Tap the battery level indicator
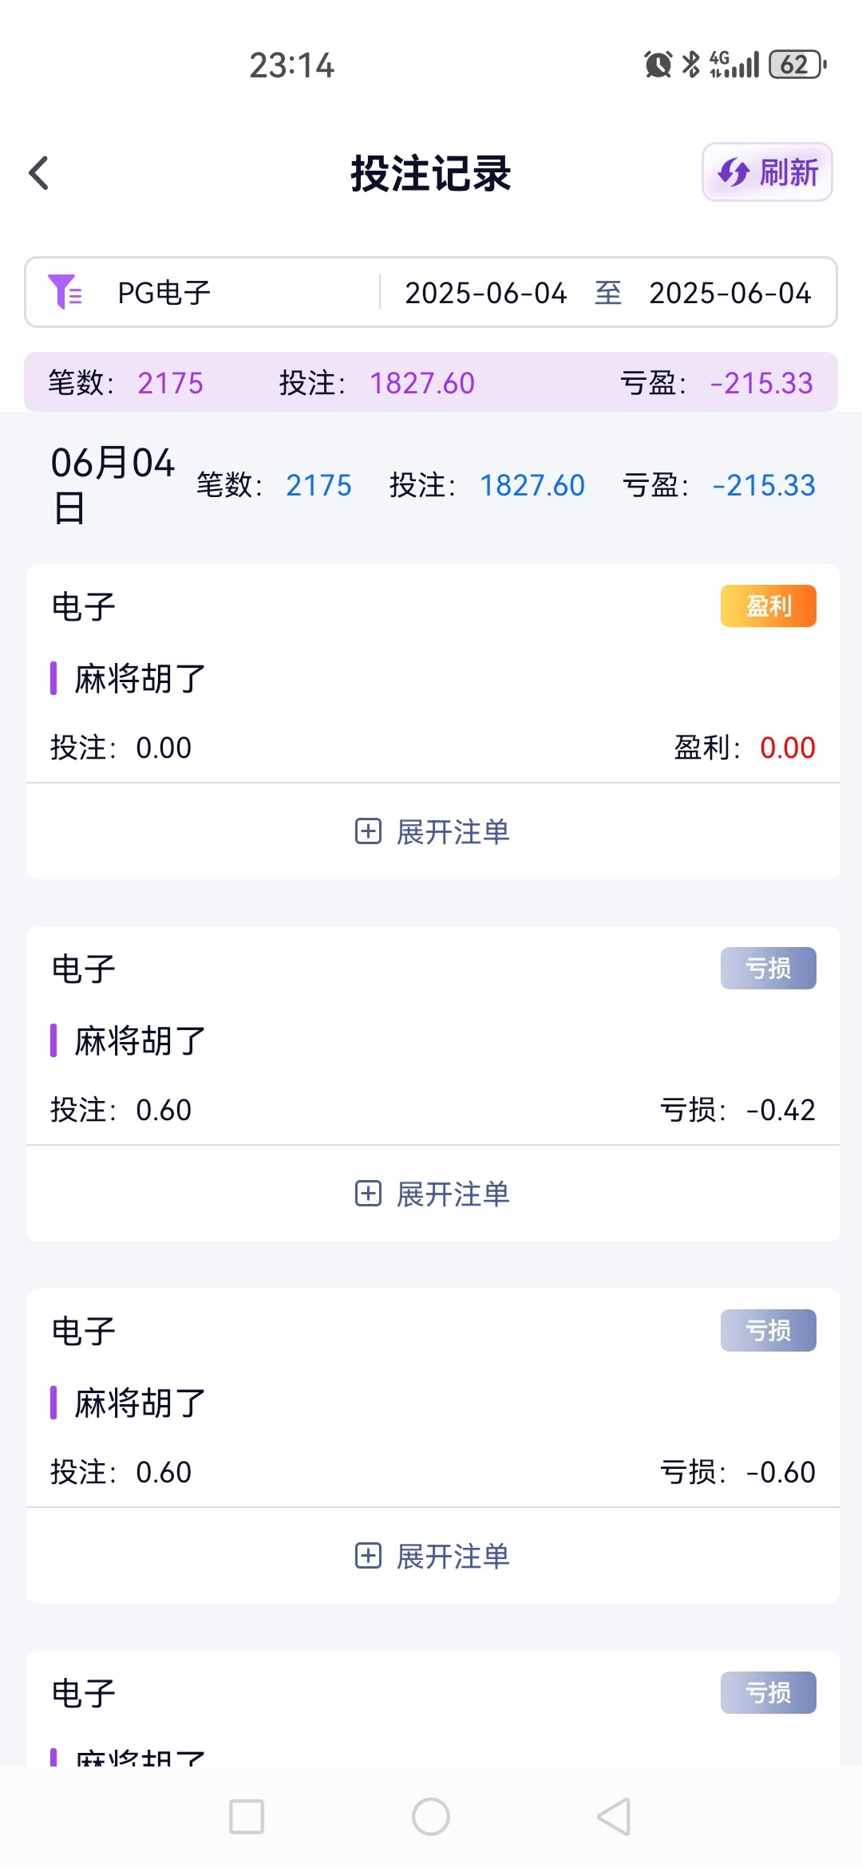 (x=797, y=65)
